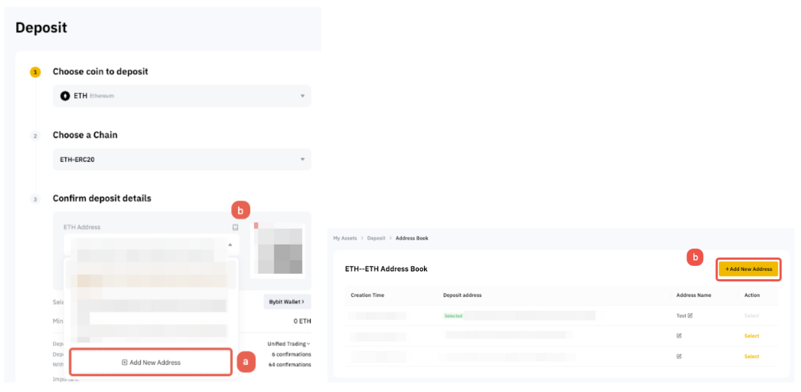Viewport: 801px width, 392px height.
Task: Collapse the ETH Address dropdown list
Action: coord(230,245)
